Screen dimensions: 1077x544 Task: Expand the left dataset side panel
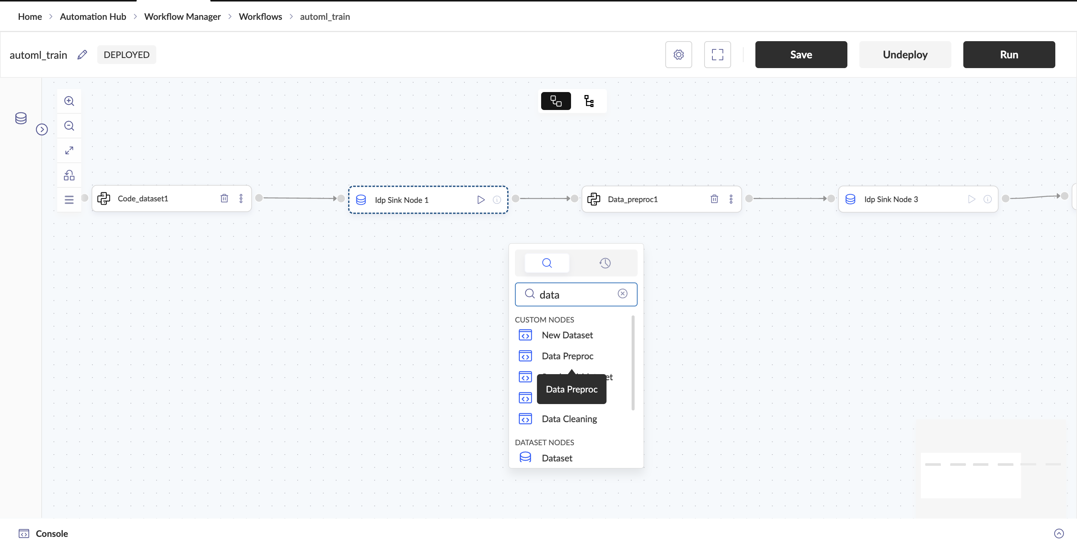pos(42,129)
